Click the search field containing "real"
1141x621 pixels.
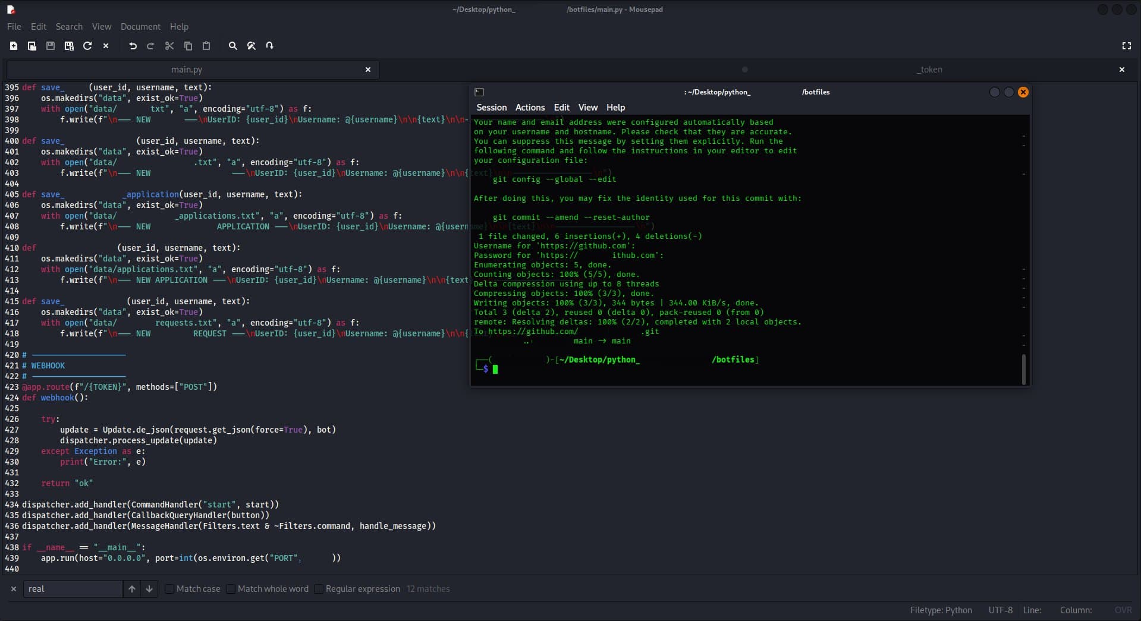click(x=73, y=589)
